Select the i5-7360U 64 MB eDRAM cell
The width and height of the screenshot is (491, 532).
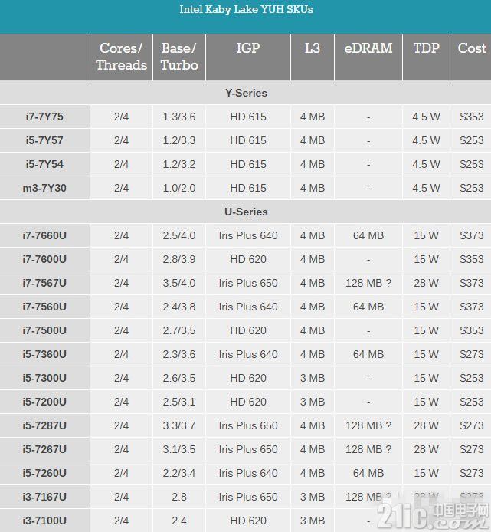point(368,354)
